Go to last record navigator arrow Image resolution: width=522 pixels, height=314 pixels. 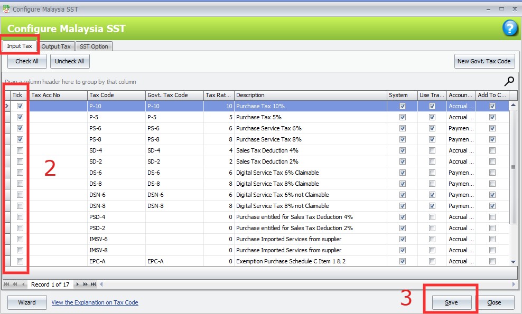point(94,284)
